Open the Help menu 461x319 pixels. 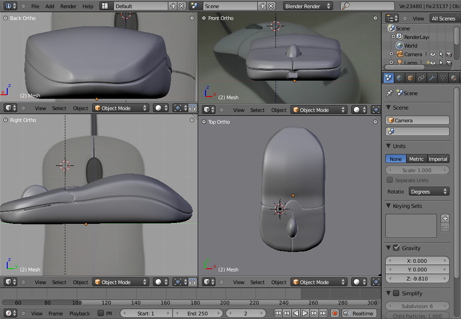coord(88,6)
